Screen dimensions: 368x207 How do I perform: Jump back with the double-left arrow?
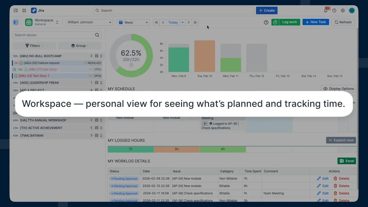(x=156, y=22)
